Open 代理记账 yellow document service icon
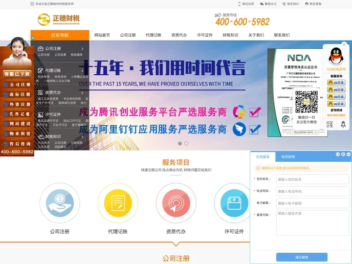This screenshot has height=264, width=352. click(x=118, y=203)
